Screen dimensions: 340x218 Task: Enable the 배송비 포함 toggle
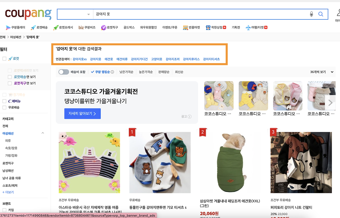(63, 72)
